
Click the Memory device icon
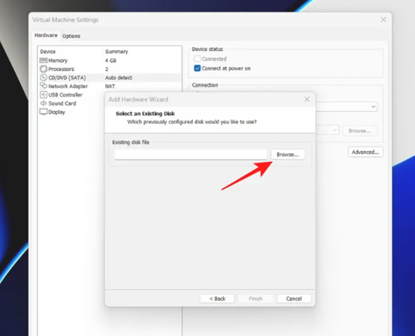pyautogui.click(x=44, y=61)
